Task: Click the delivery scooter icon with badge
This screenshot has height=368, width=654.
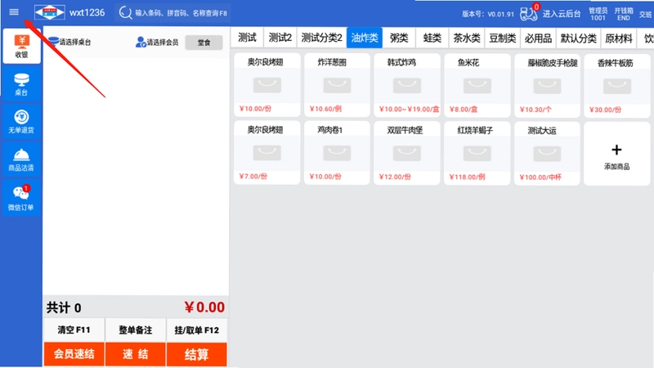Action: [529, 13]
